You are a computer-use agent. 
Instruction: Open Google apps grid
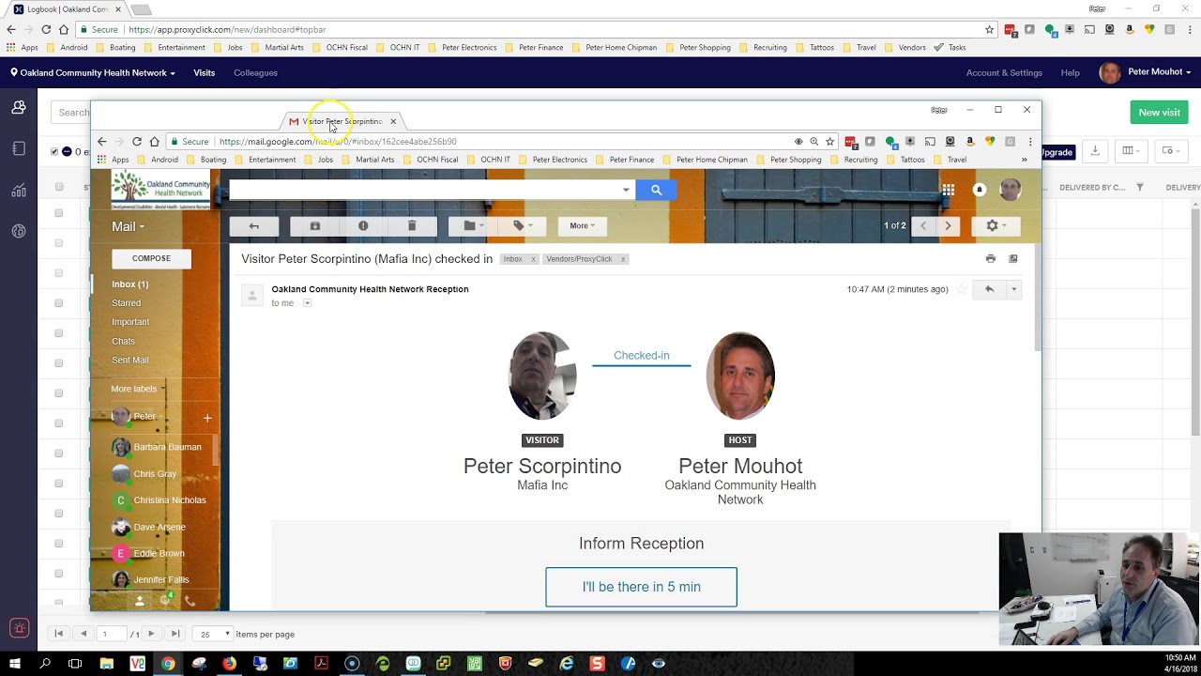click(949, 190)
